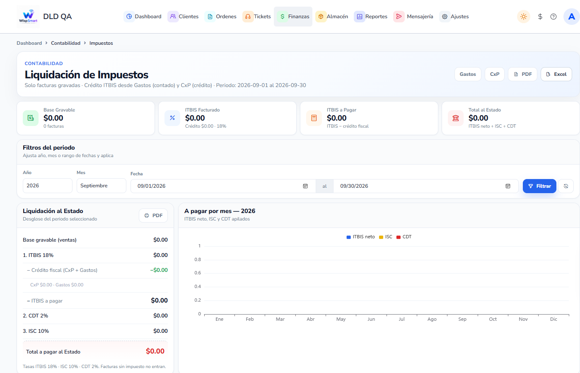Click the Mensajería send icon
The height and width of the screenshot is (373, 580).
point(399,17)
